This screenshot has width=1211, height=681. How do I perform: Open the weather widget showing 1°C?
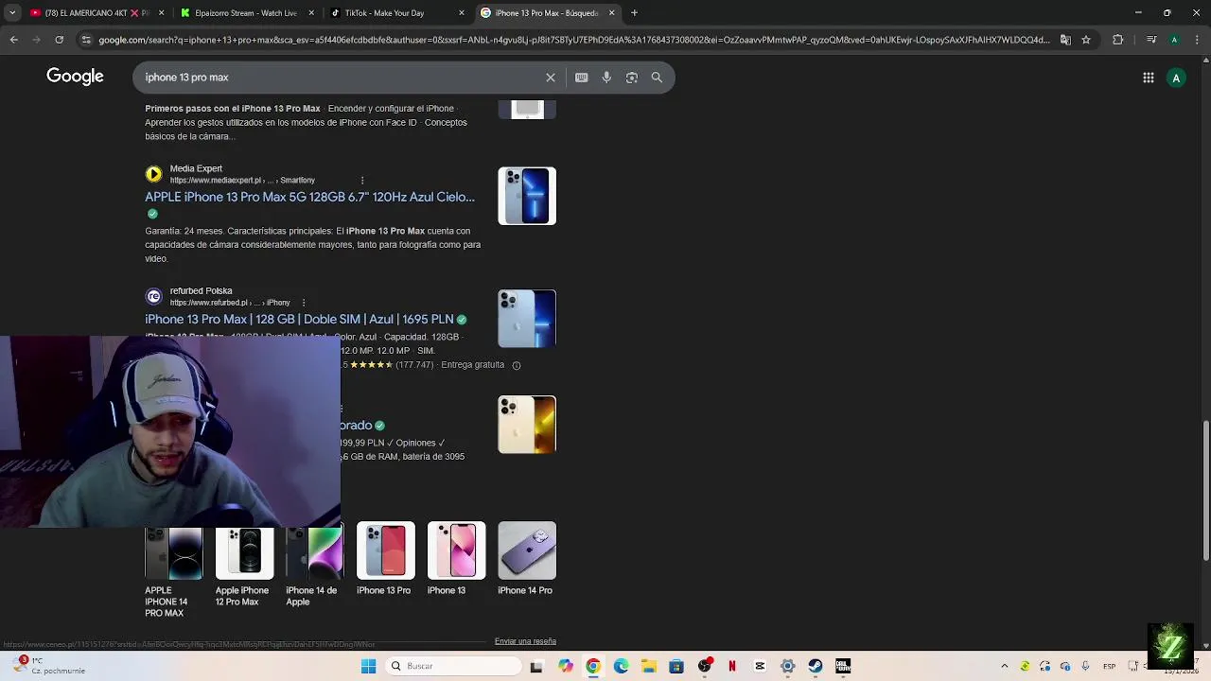47,665
